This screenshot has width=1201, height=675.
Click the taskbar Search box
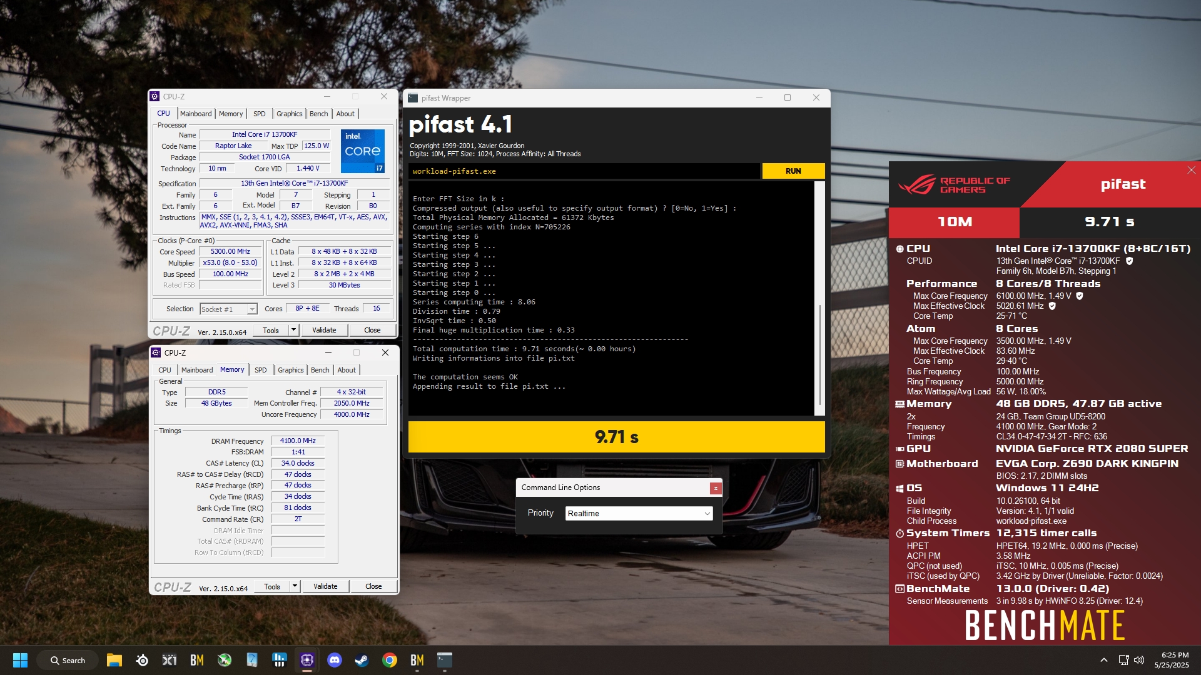68,660
